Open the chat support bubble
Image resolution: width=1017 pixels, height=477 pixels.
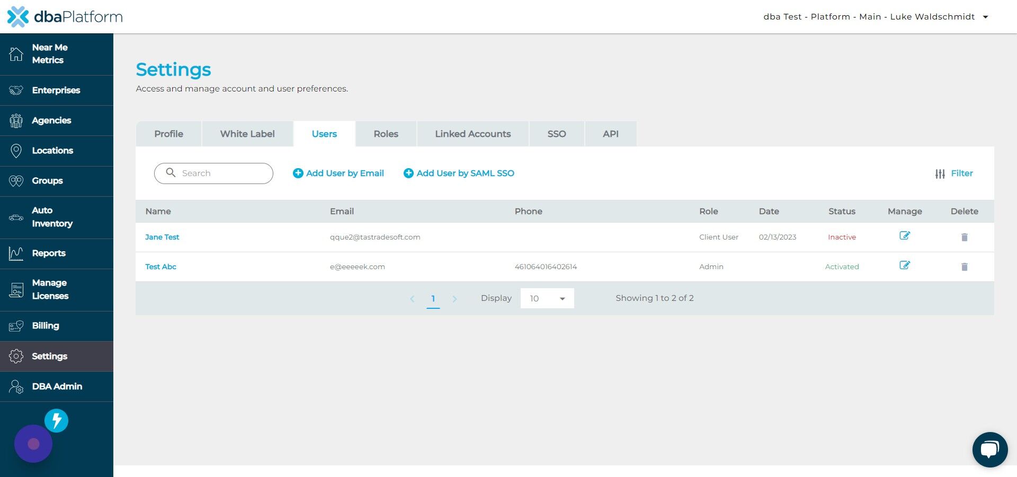pos(990,449)
